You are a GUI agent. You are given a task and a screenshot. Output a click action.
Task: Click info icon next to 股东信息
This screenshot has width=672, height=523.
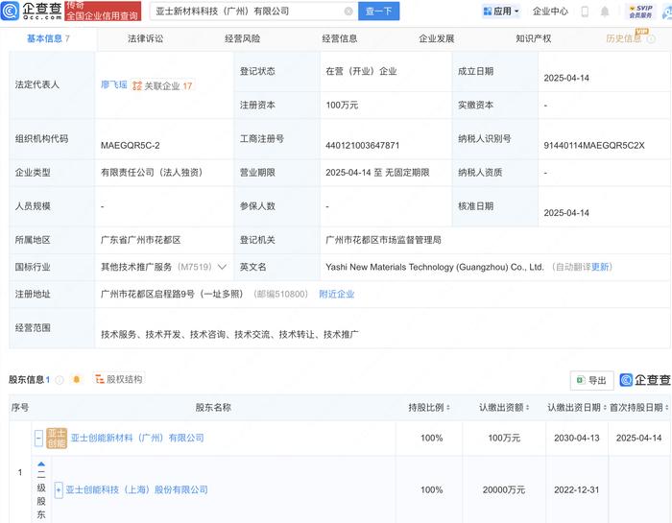coord(60,380)
